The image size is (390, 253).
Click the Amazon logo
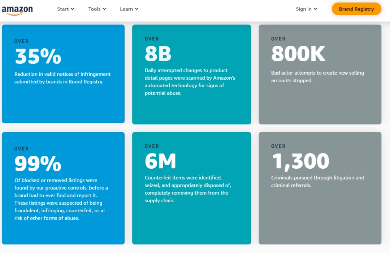17,10
